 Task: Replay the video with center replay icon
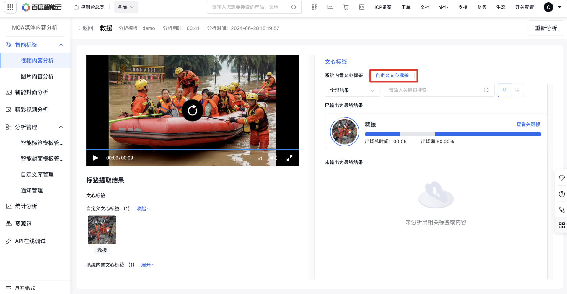pos(193,110)
